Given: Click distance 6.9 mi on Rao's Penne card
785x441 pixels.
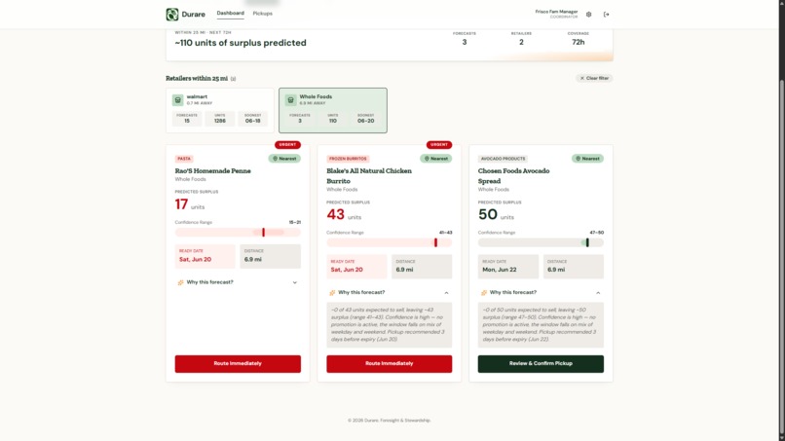Looking at the screenshot, I should [253, 259].
